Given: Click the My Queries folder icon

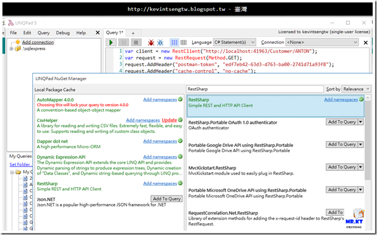Looking at the screenshot, I should tap(18, 172).
